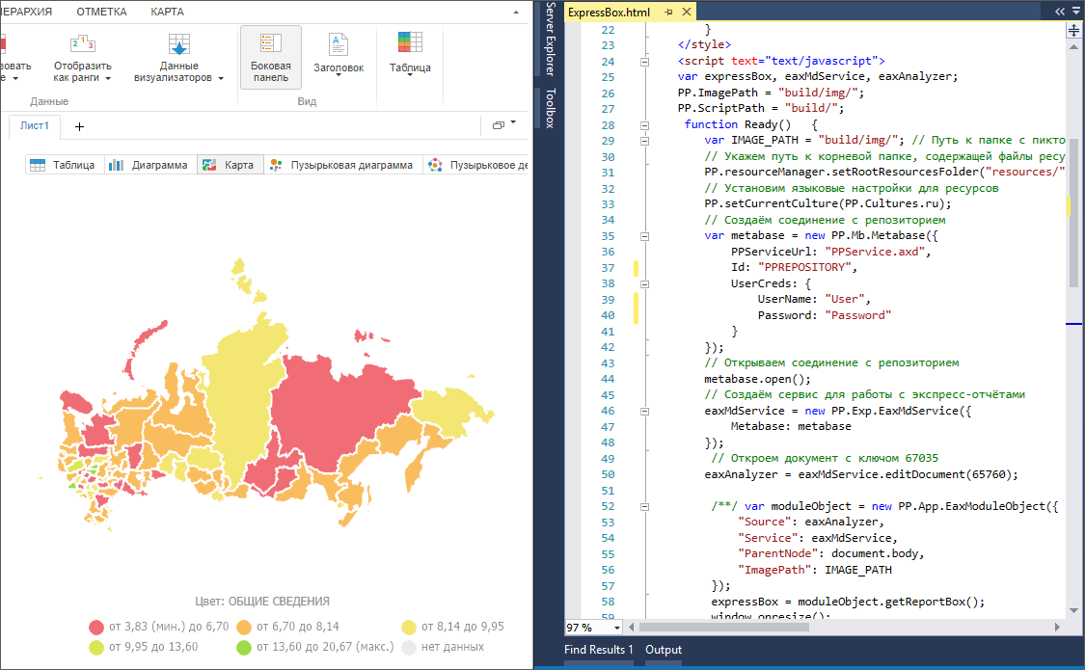Screen dimensions: 1085x670
Task: Add a new sheet with plus
Action: (79, 126)
